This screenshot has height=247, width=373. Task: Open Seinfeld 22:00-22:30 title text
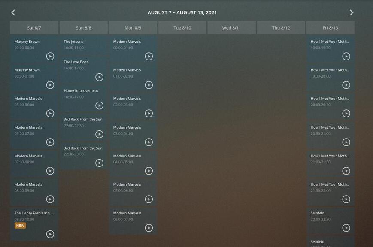tap(317, 213)
